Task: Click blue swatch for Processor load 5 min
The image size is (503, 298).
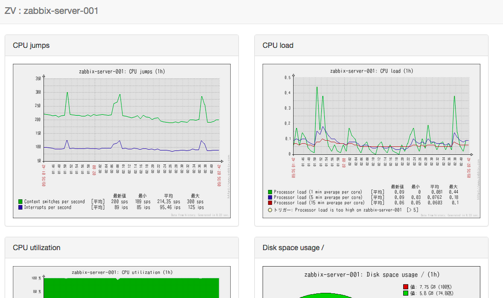Action: tap(270, 198)
